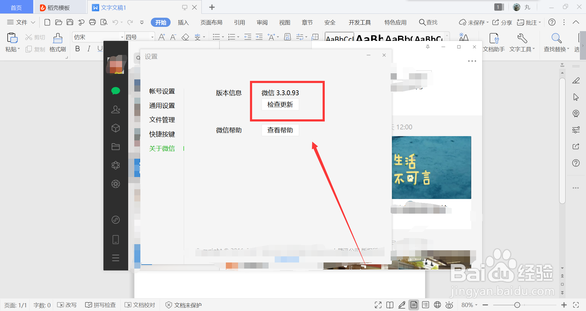The width and height of the screenshot is (586, 311).
Task: Open WeChat files folder icon
Action: [116, 147]
